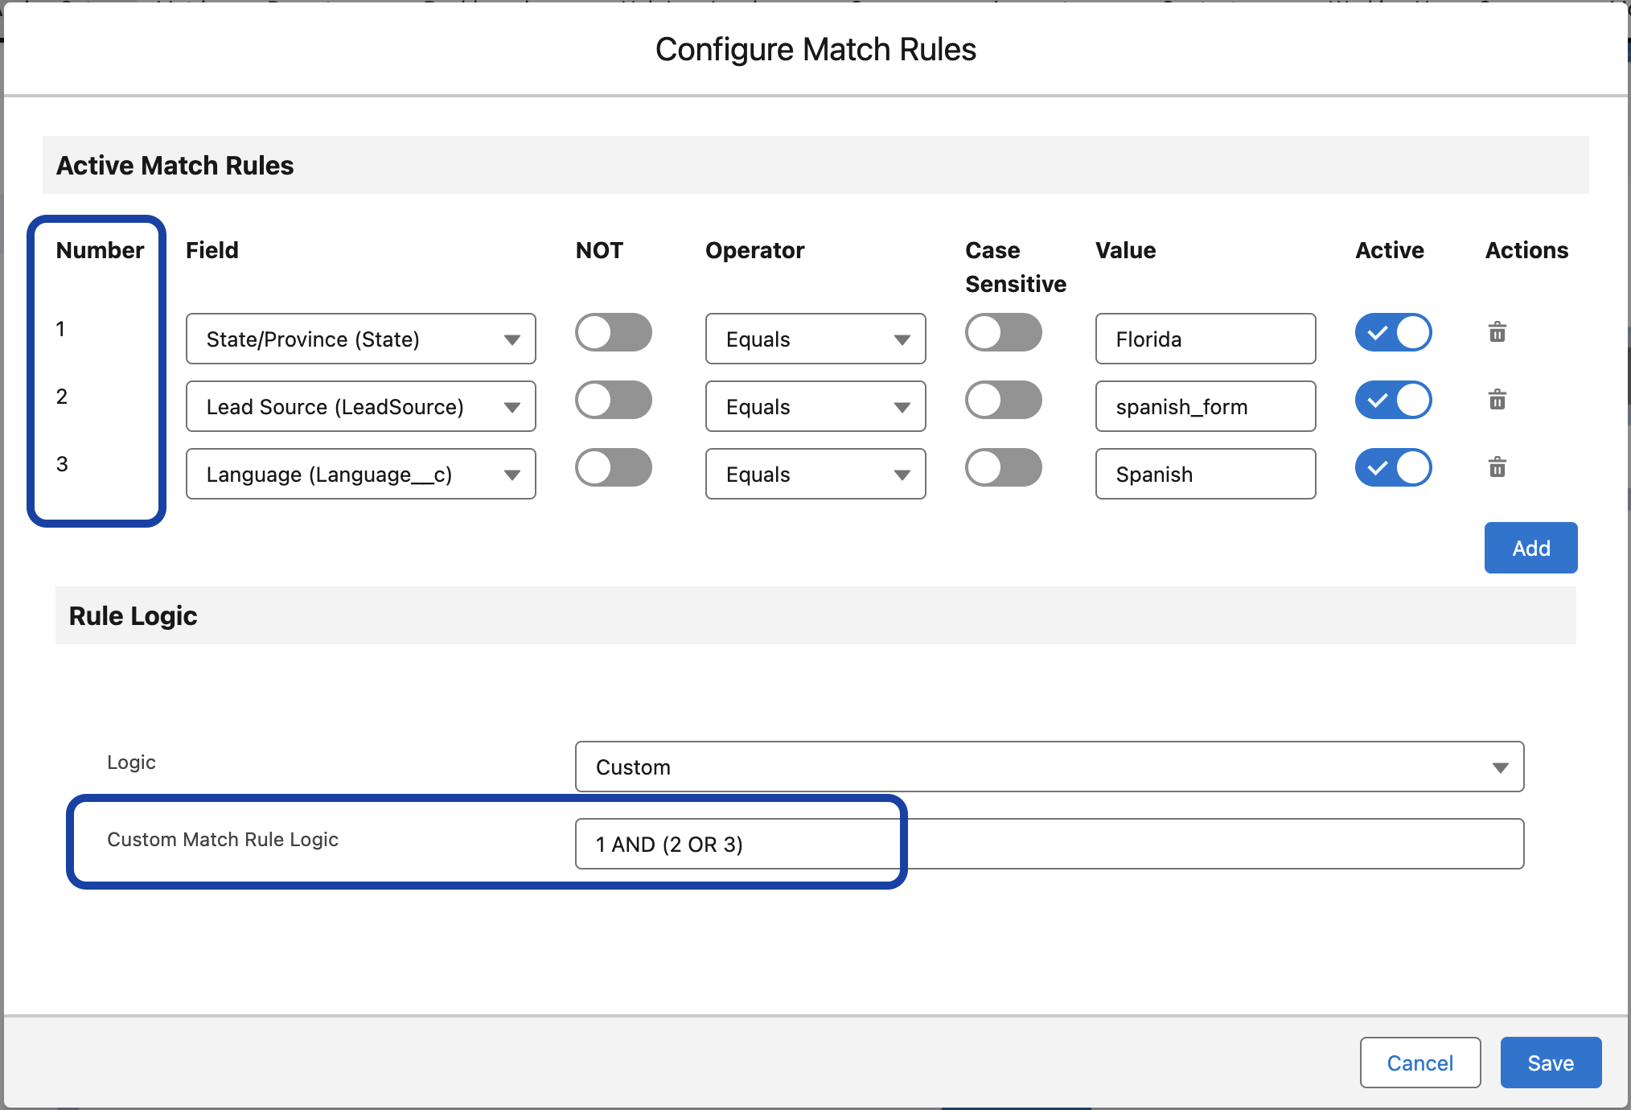Enable Case Sensitive for Florida rule

coord(1004,332)
